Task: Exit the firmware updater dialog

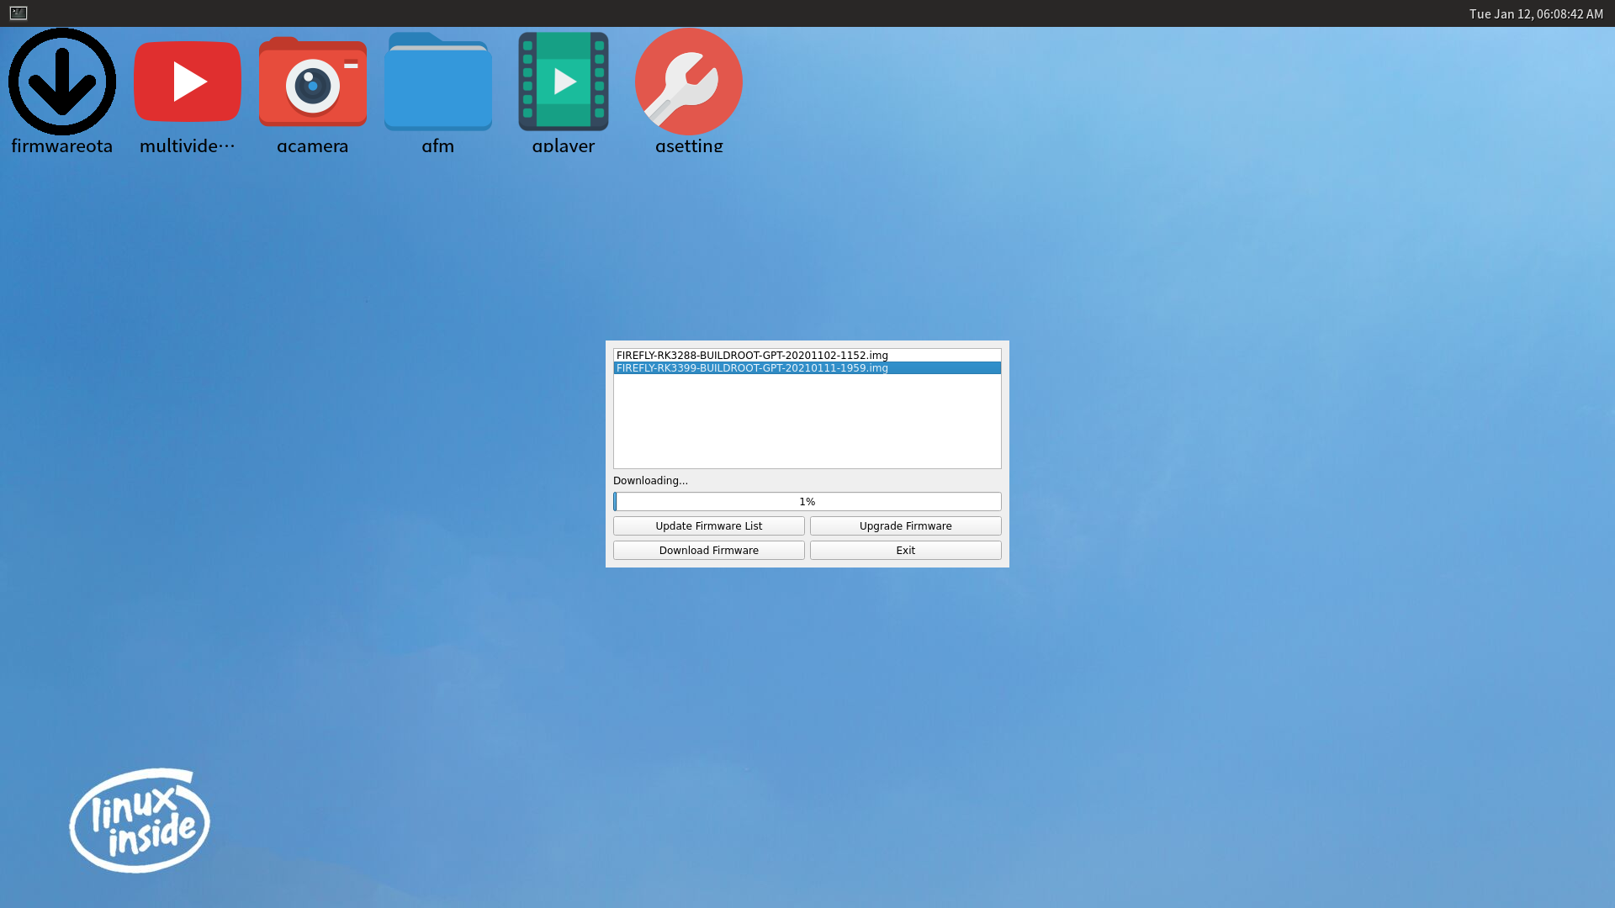Action: 906,551
